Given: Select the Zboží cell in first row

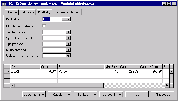Looking at the screenshot, I should pos(25,72).
